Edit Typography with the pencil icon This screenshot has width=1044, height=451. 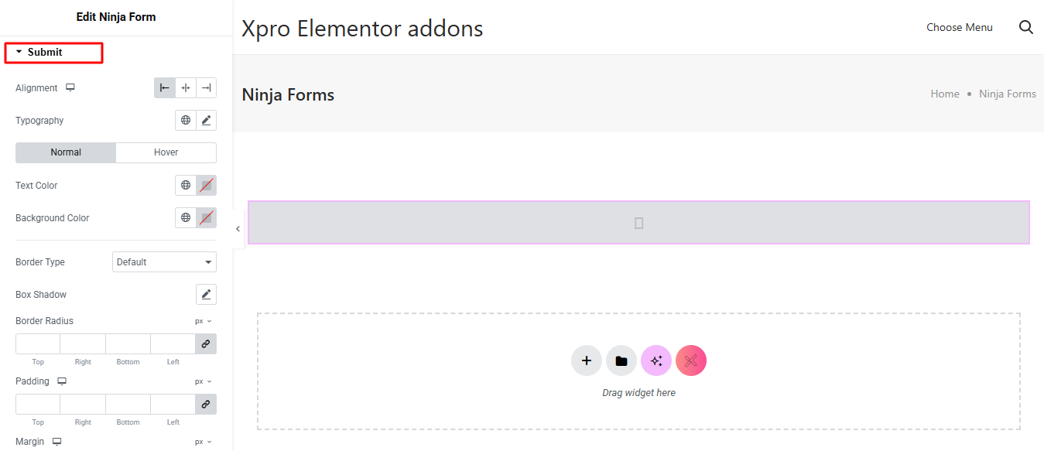[x=206, y=120]
